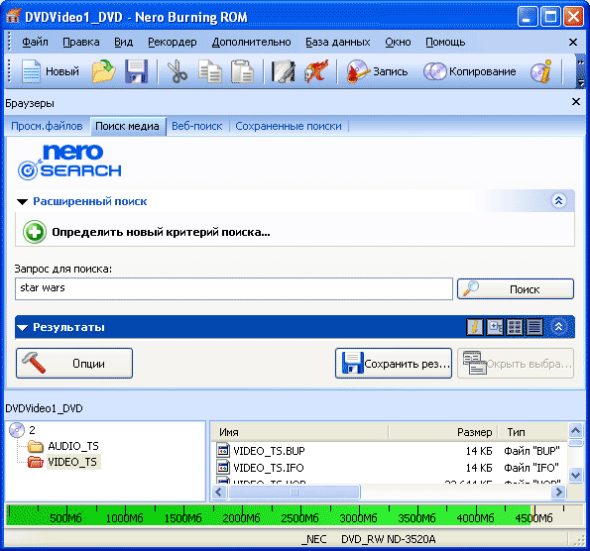The image size is (590, 551).
Task: Sort files by Имя column header
Action: click(299, 432)
